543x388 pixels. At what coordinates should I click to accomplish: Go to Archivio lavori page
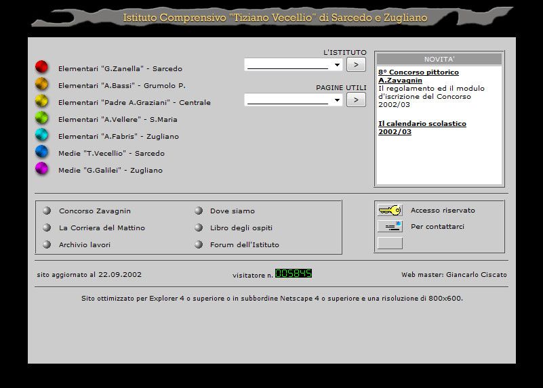point(85,245)
